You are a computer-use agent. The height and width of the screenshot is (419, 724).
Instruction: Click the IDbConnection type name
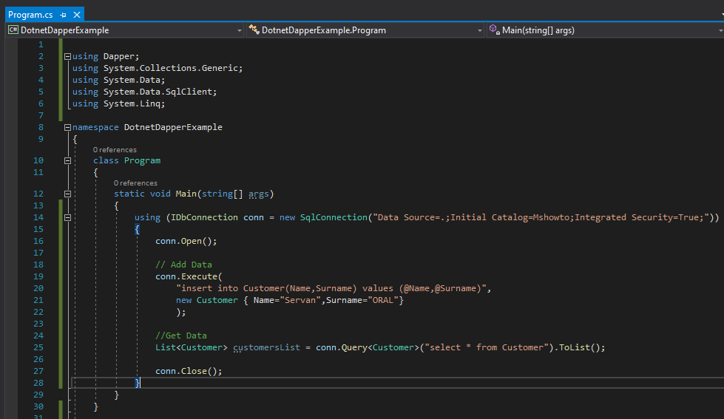[x=205, y=217]
